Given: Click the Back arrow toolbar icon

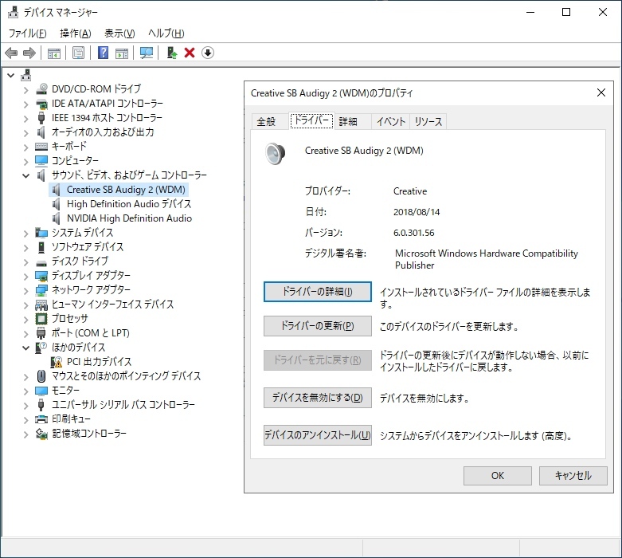Looking at the screenshot, I should pyautogui.click(x=11, y=53).
